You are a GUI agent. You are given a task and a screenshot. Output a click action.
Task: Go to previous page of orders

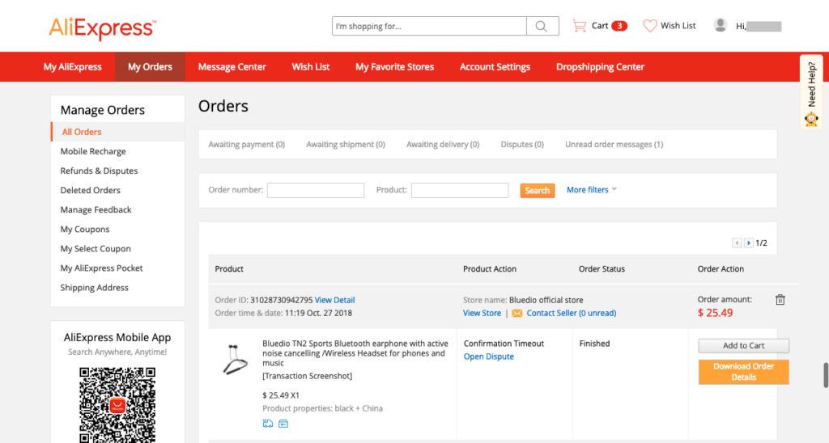[x=737, y=243]
